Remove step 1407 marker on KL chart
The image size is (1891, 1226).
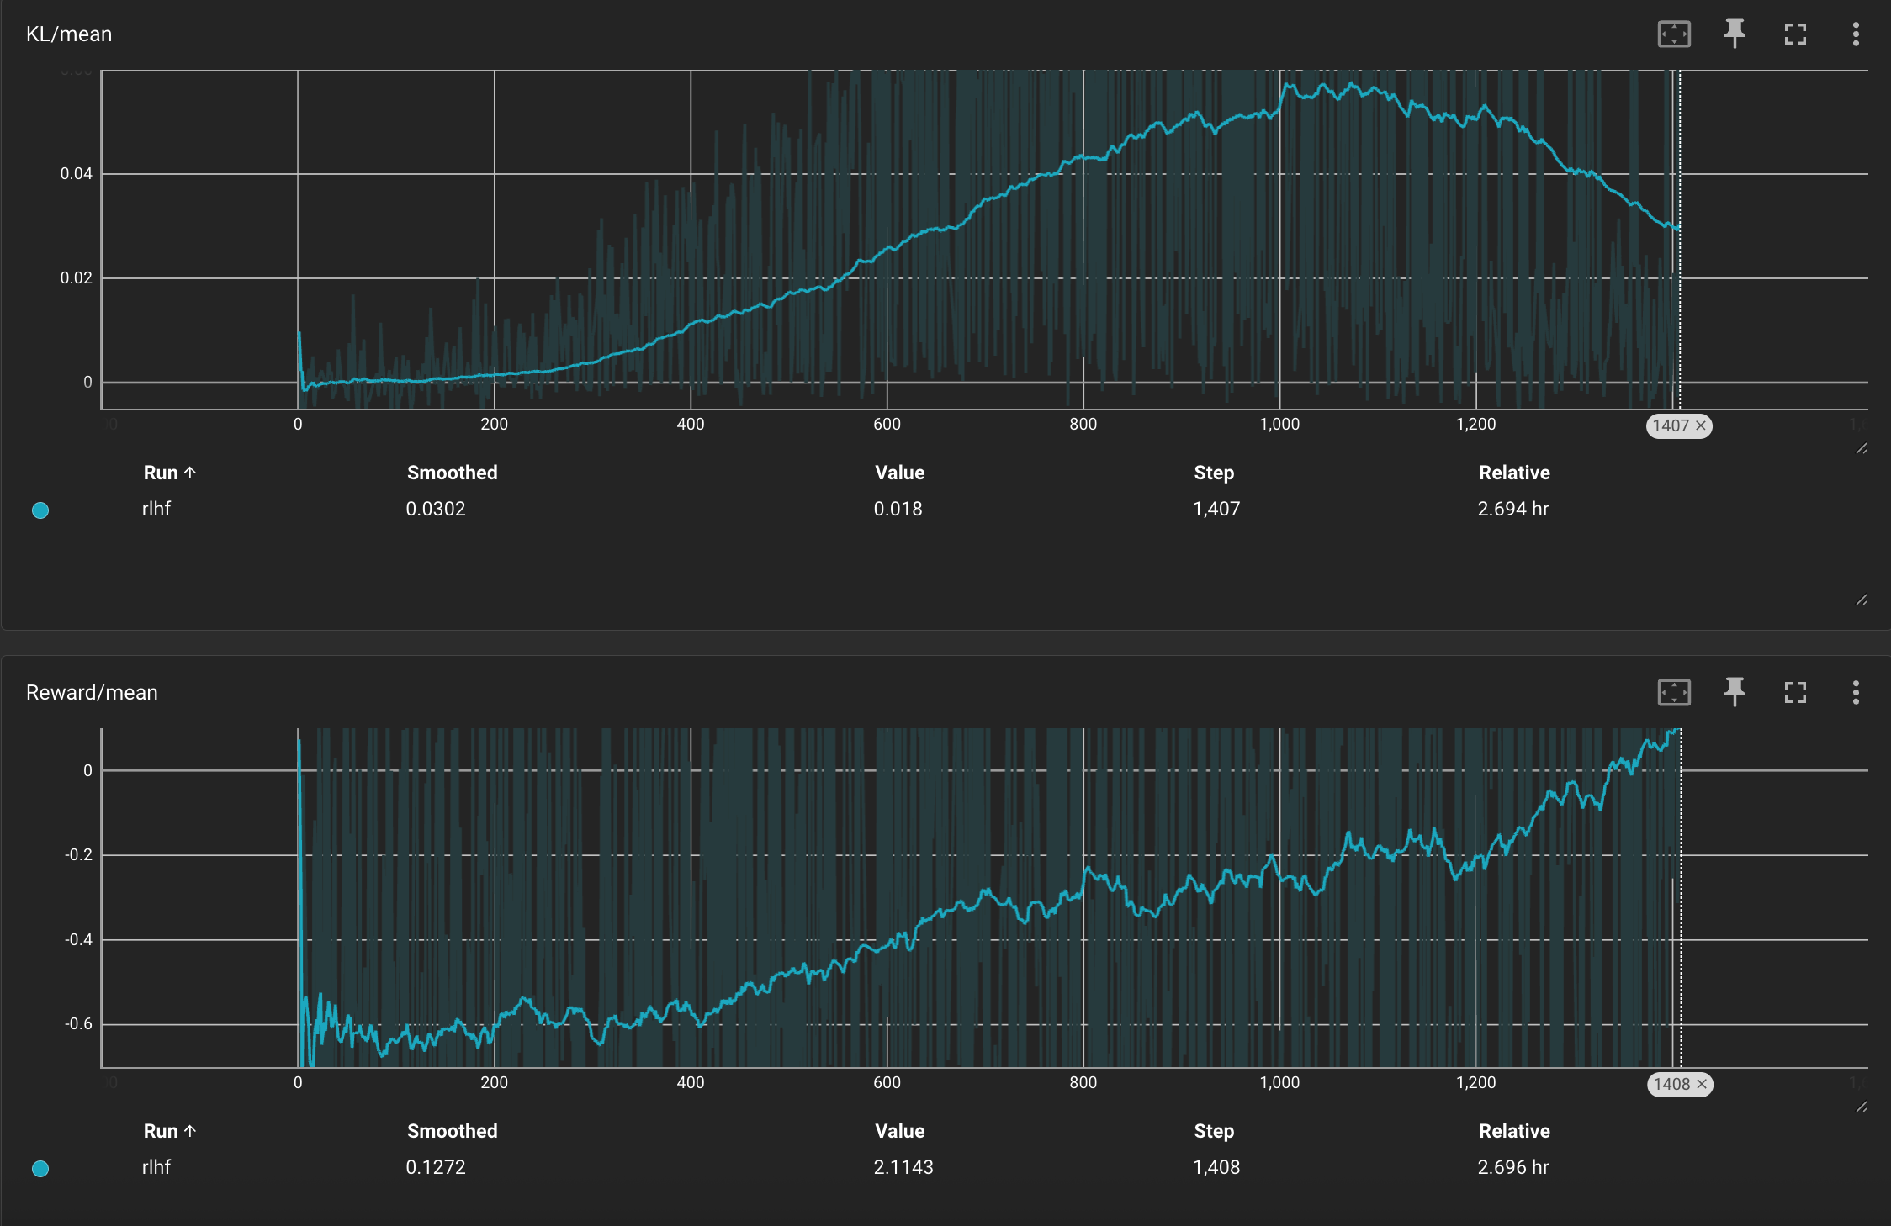1701,426
